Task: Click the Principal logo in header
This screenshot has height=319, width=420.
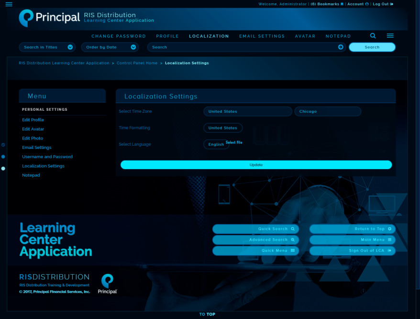Action: click(x=49, y=18)
